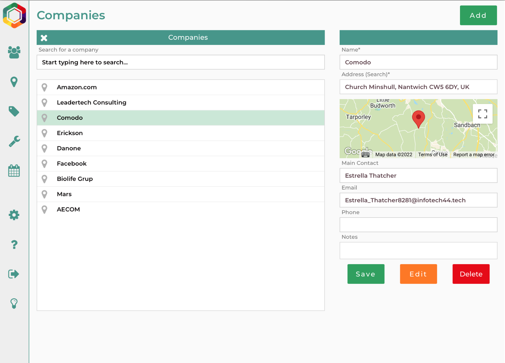Open the calendar sidebar icon
Screen dimensions: 505x363
14,171
